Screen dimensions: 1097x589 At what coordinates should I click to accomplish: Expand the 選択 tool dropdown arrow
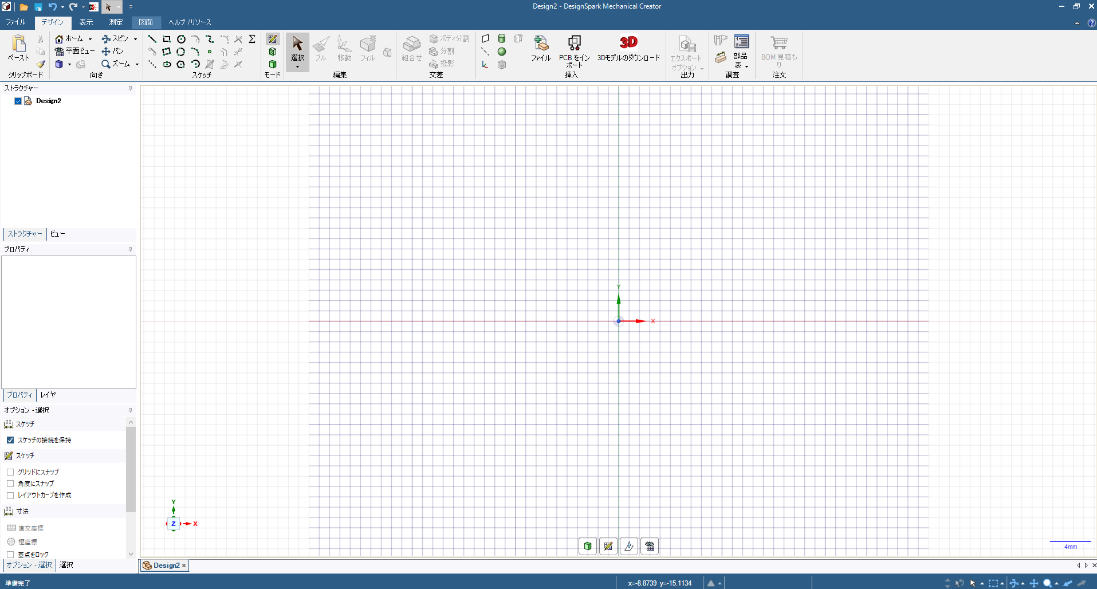coord(297,67)
